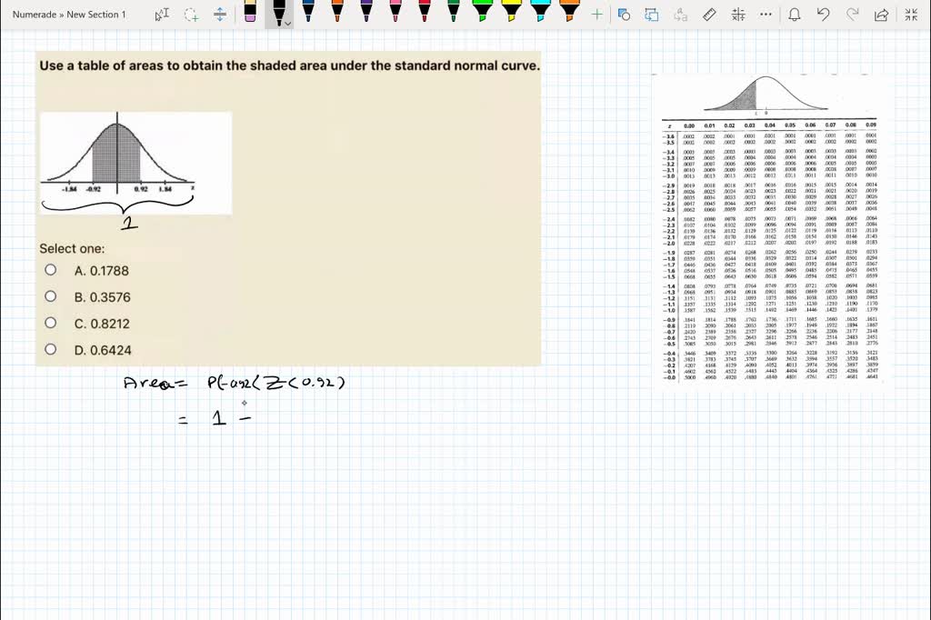931x620 pixels.
Task: Open the more options ellipsis menu
Action: pos(764,14)
